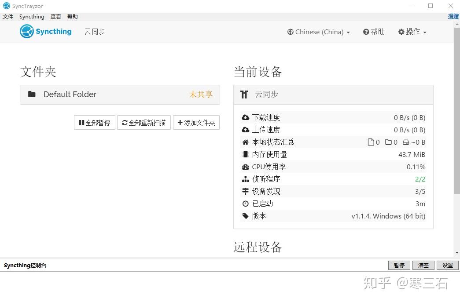Click the 本地状态汇总 home icon
This screenshot has height=302, width=460.
[x=245, y=142]
